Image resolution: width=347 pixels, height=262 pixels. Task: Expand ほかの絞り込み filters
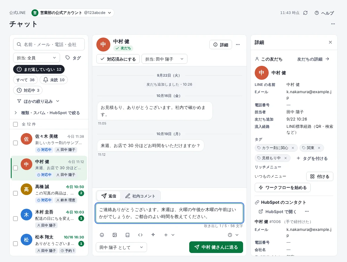(x=38, y=101)
